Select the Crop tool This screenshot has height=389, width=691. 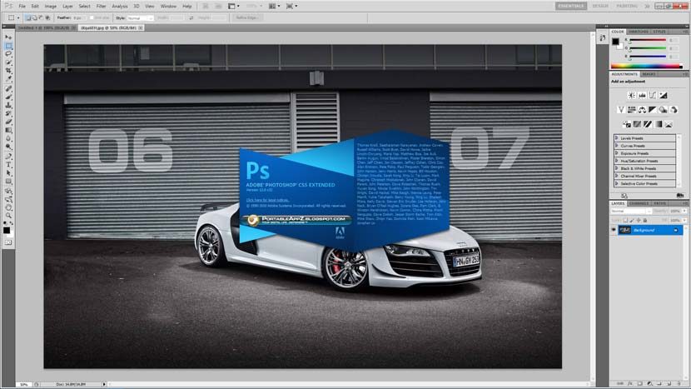coord(8,71)
